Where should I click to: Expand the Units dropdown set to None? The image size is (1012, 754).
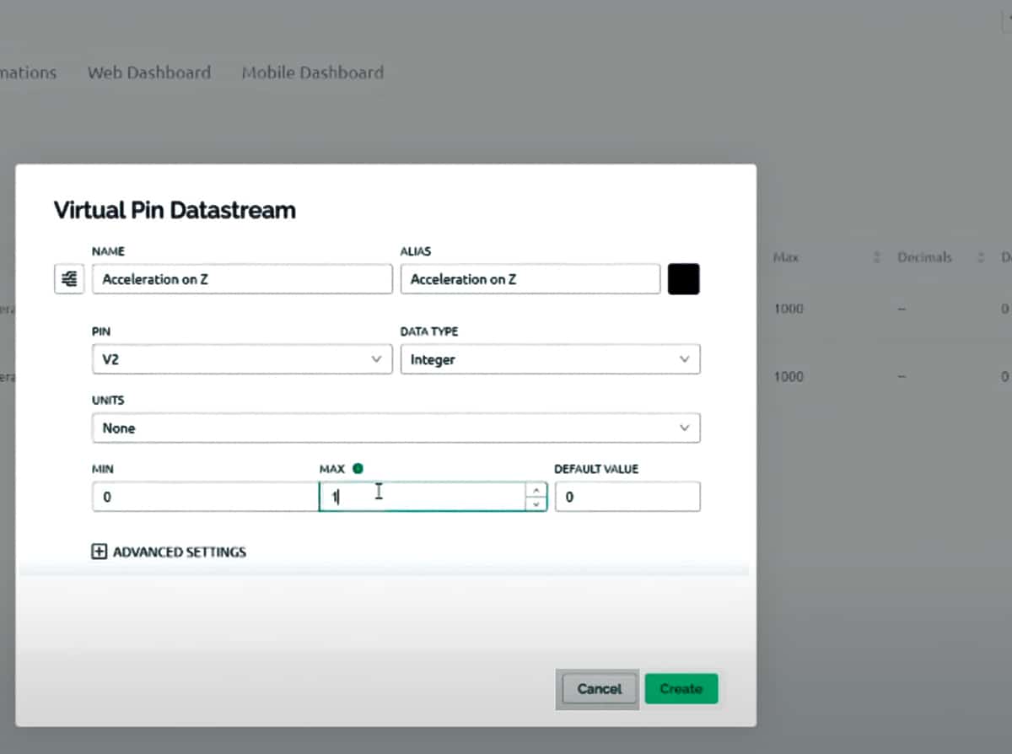click(396, 428)
